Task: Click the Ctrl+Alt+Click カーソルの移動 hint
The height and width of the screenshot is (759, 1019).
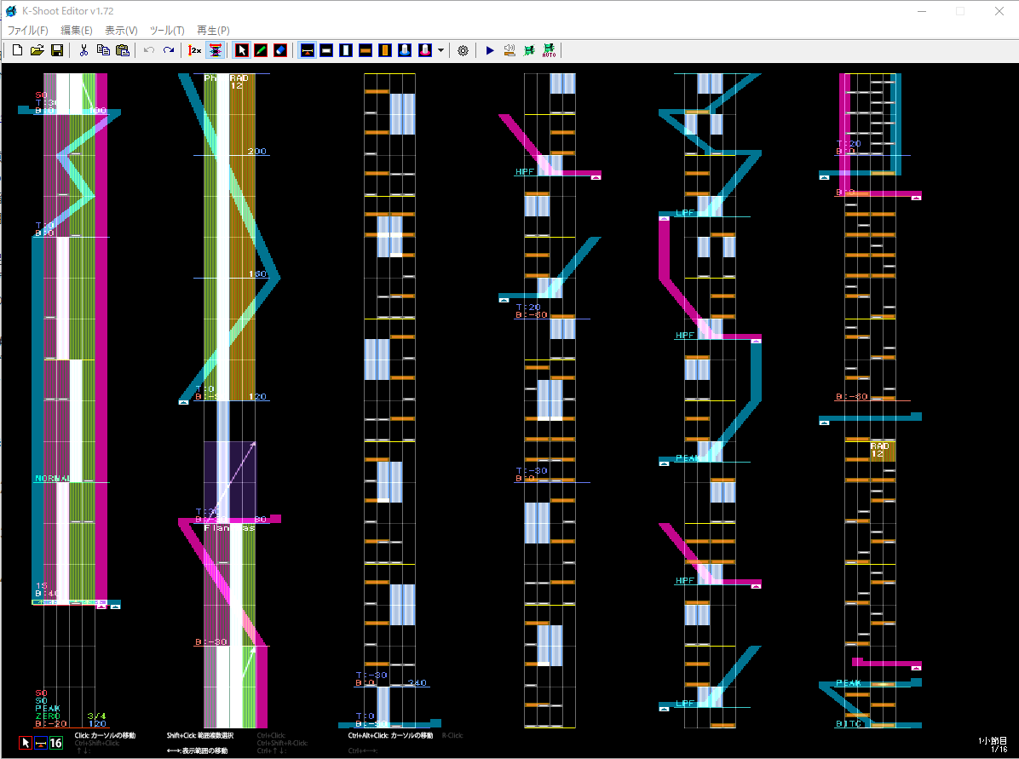Action: (x=390, y=736)
